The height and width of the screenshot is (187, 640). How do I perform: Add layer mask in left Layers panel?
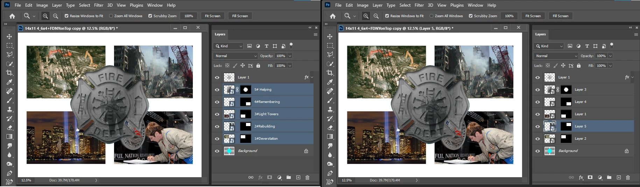click(x=269, y=178)
